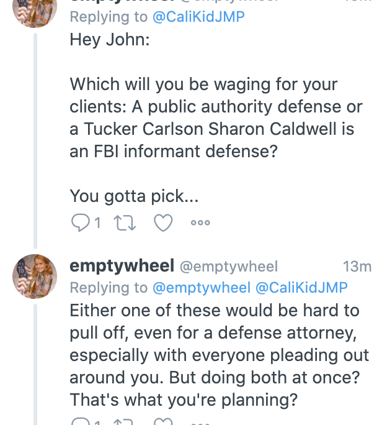
Task: Click the reply icon under the Hey John tweet
Action: pyautogui.click(x=80, y=222)
